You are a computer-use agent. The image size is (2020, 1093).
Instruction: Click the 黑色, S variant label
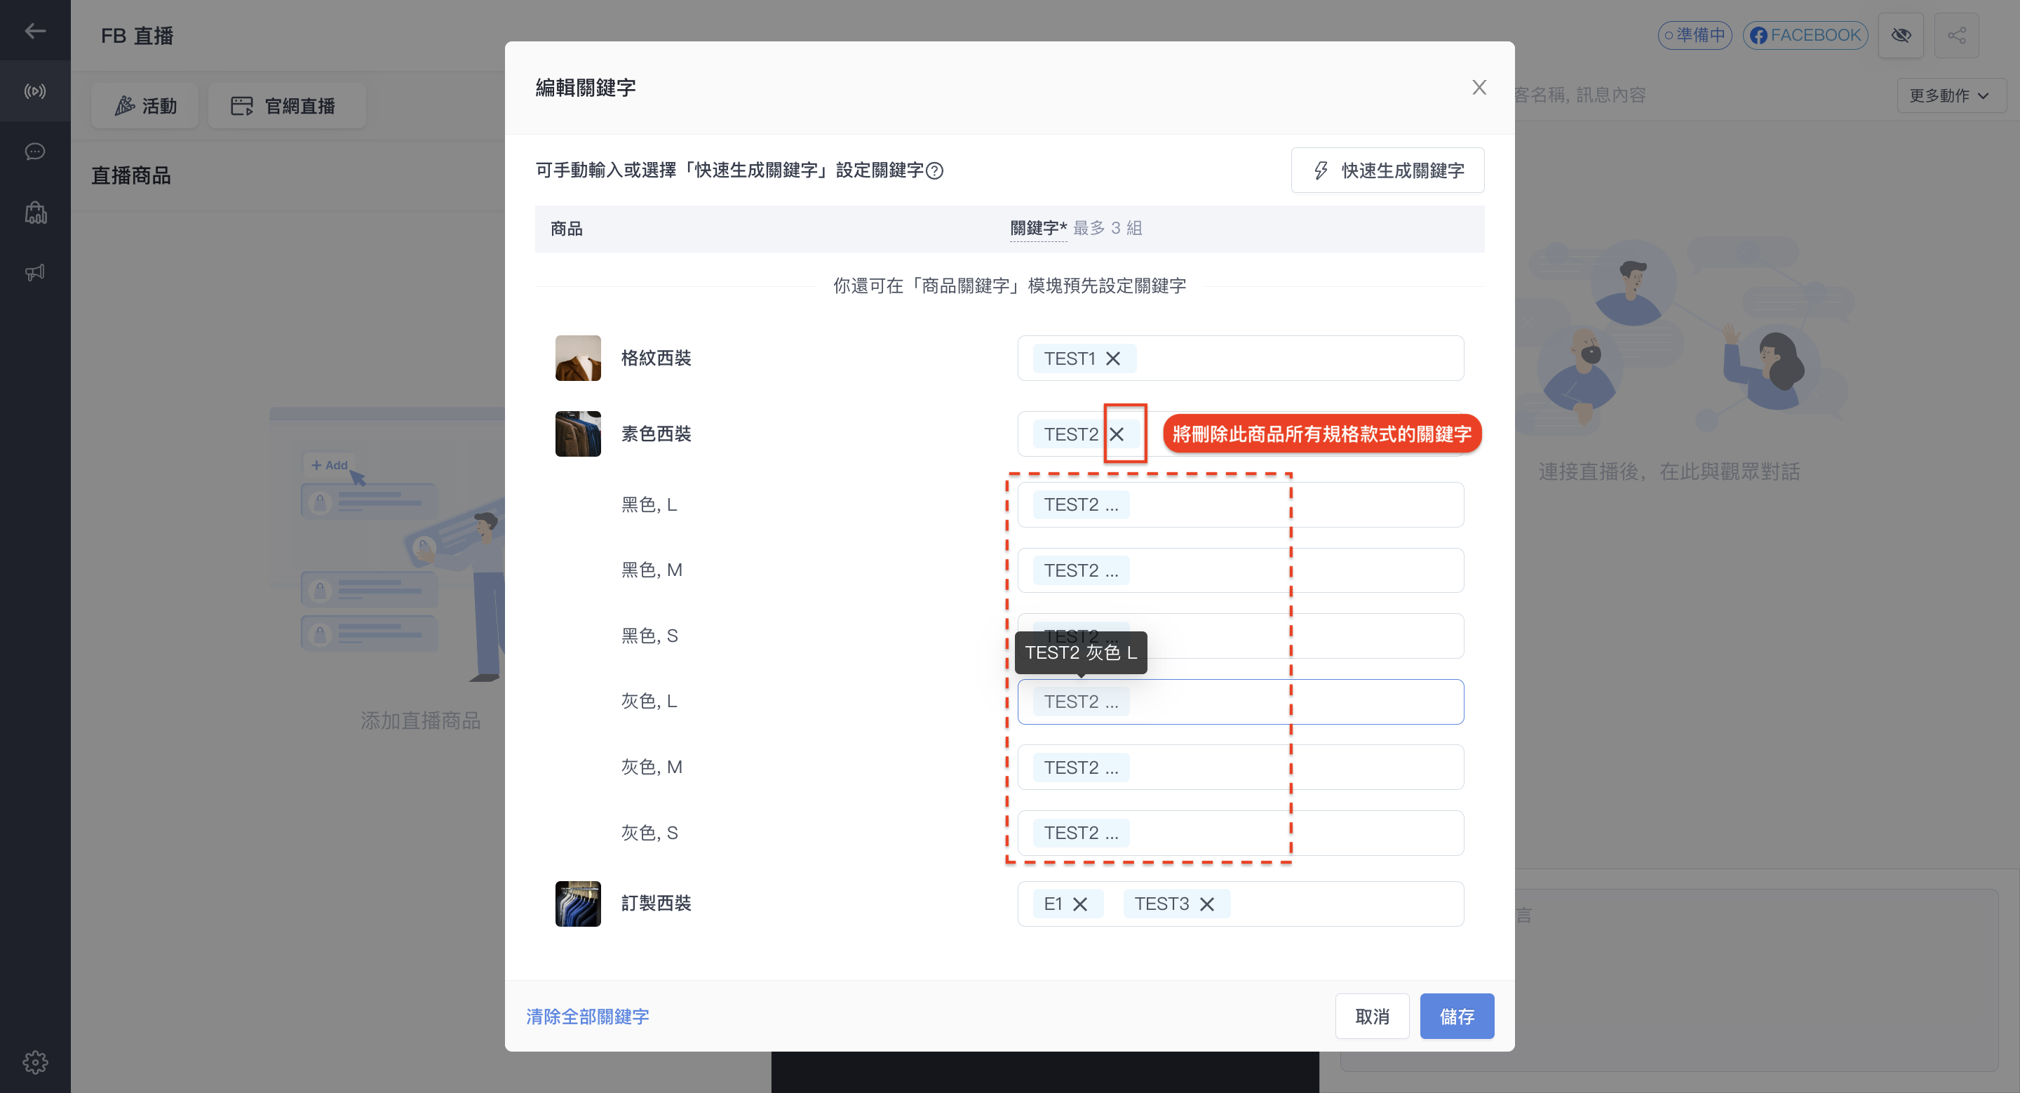pyautogui.click(x=649, y=636)
